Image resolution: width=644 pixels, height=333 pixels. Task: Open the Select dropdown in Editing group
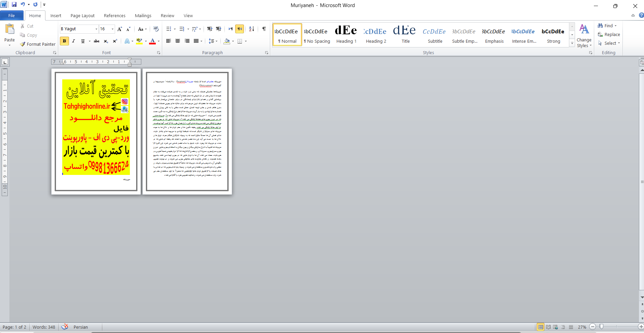tap(609, 43)
